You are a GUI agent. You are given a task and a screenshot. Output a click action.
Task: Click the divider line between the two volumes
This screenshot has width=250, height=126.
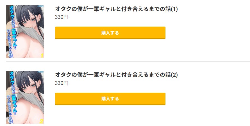pyautogui.click(x=128, y=61)
